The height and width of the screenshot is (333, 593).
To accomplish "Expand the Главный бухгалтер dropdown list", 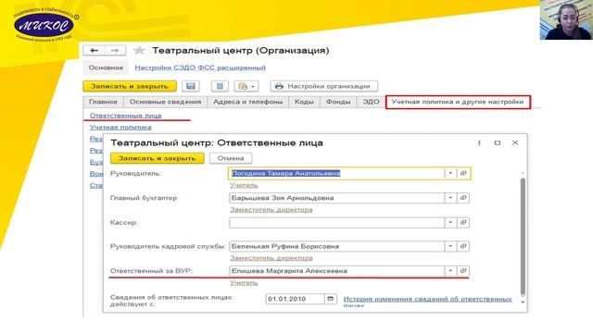I will (x=450, y=198).
